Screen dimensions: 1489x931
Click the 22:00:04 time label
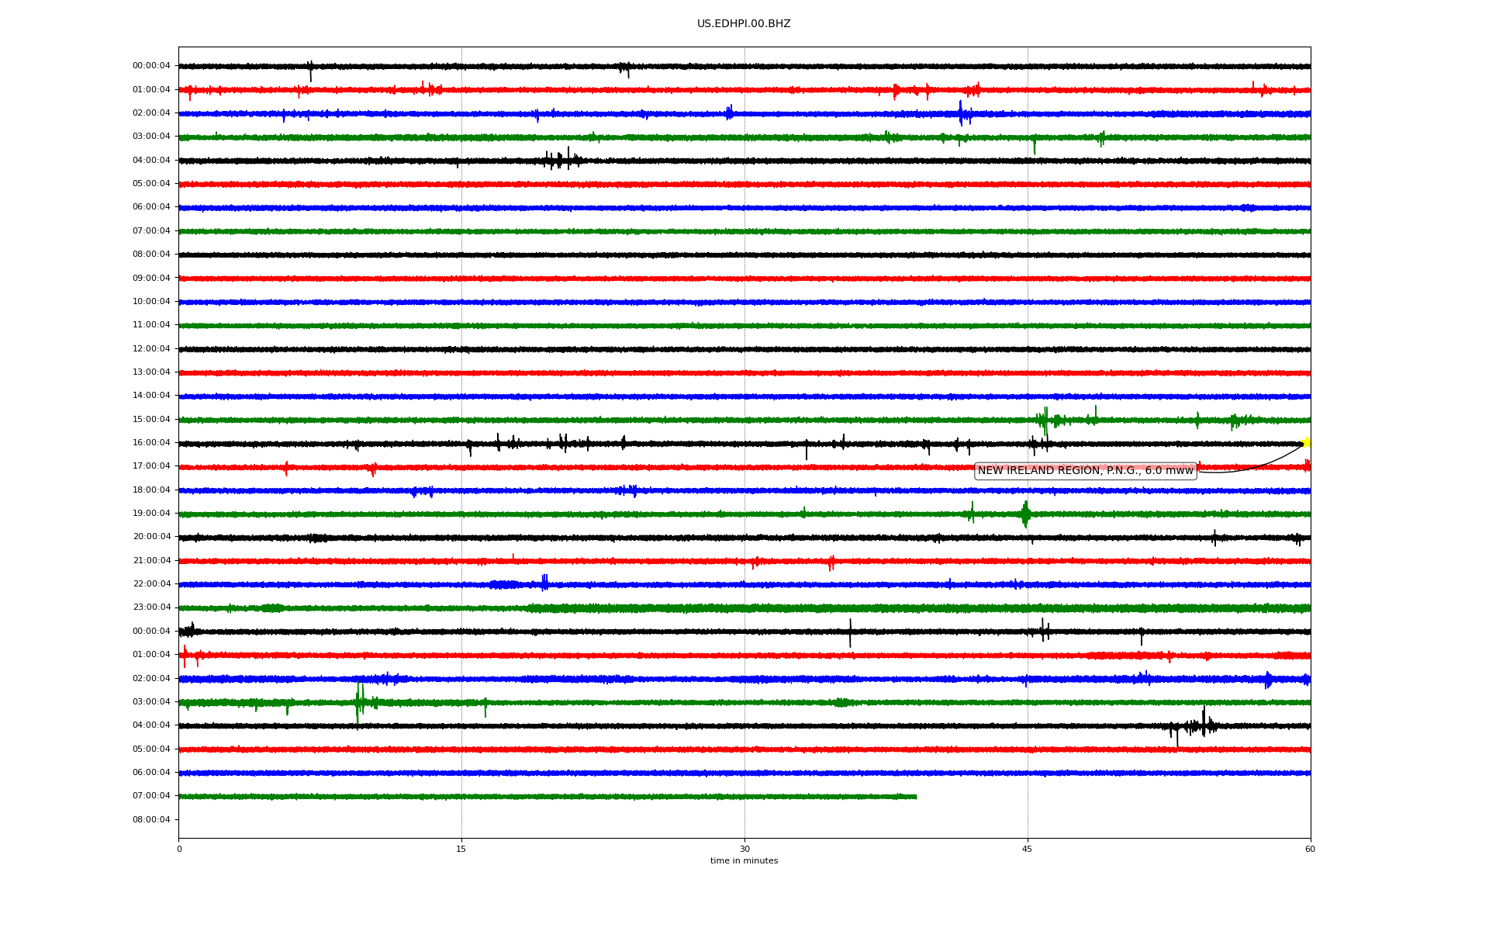click(x=151, y=584)
